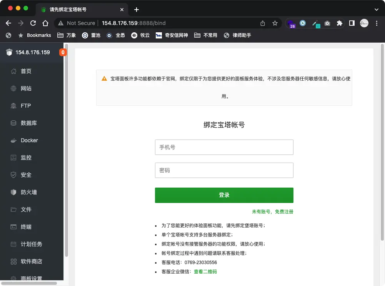This screenshot has width=385, height=286.
Task: Select the 软件商店 sidebar menu item
Action: [32, 261]
